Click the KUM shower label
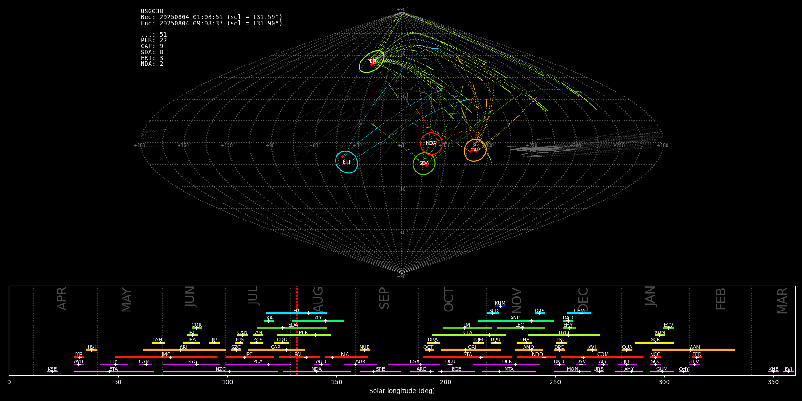 (500, 303)
